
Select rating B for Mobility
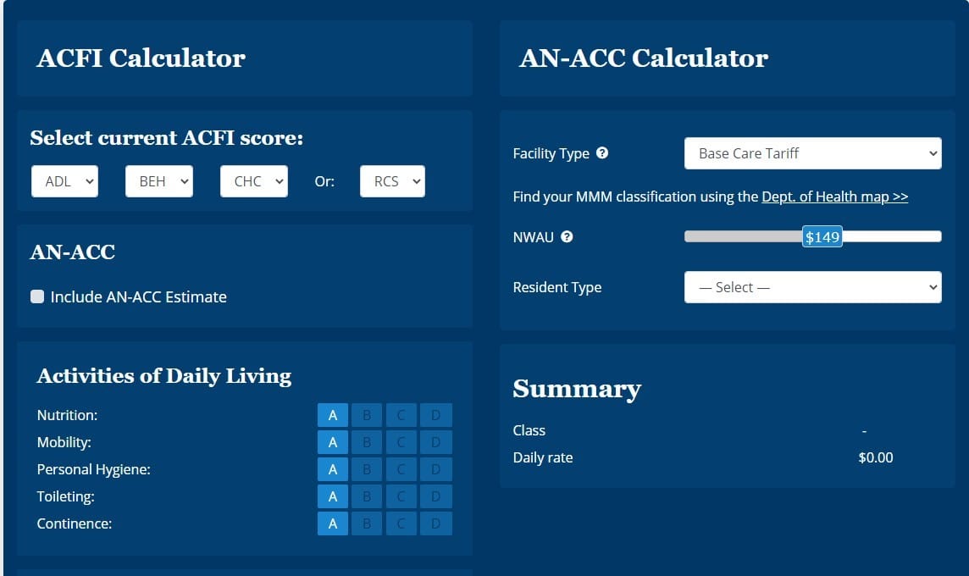366,441
